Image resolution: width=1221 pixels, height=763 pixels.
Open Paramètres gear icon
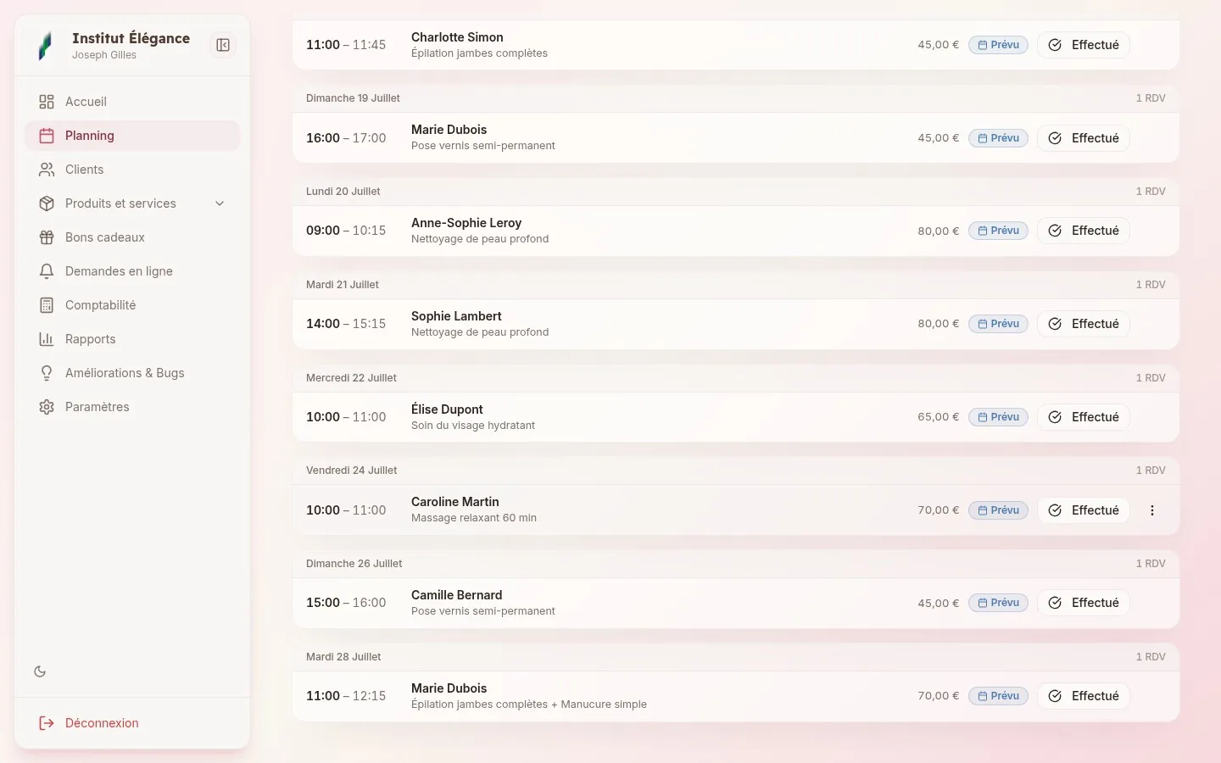pos(47,407)
